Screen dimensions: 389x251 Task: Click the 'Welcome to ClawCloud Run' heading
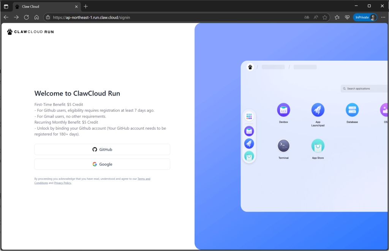coord(77,93)
